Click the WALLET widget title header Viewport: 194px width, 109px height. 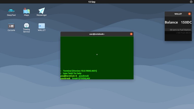(178, 14)
